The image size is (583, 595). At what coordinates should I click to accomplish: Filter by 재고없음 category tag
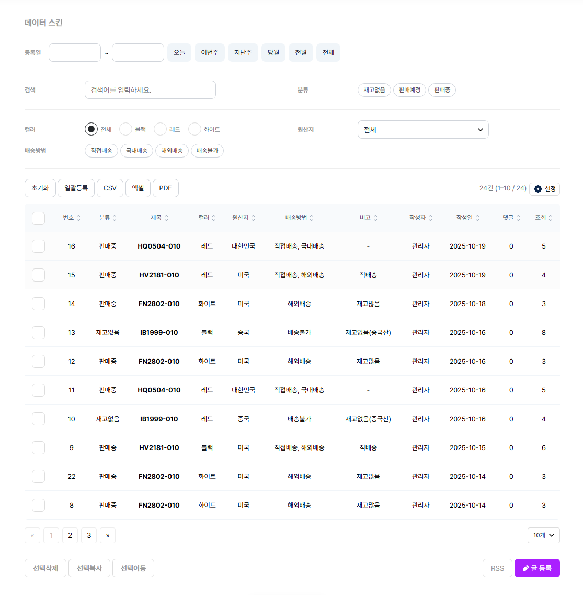(374, 90)
